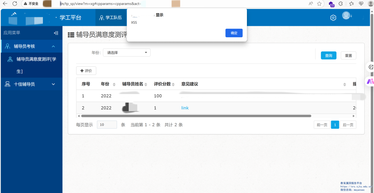Click scrollbar right arrow
374x193 pixels.
(x=354, y=116)
